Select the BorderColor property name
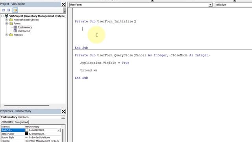Viewport: 252px width, 142px height. pyautogui.click(x=8, y=134)
